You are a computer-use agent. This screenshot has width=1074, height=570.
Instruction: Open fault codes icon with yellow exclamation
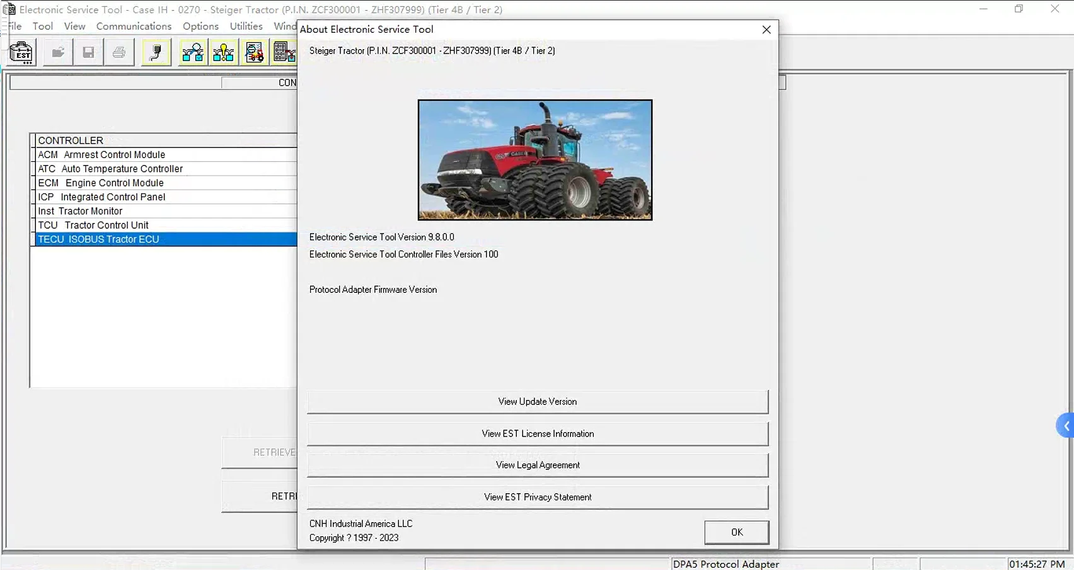(224, 52)
